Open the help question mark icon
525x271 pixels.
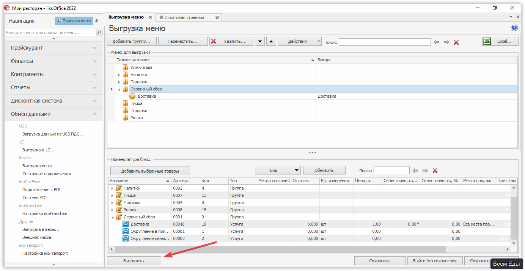click(514, 28)
